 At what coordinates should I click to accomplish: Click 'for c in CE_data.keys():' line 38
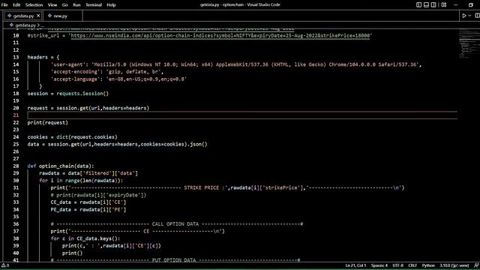click(x=85, y=238)
